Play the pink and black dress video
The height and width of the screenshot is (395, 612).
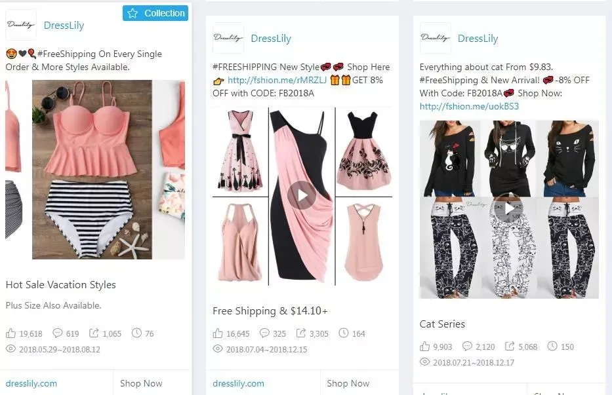click(302, 195)
